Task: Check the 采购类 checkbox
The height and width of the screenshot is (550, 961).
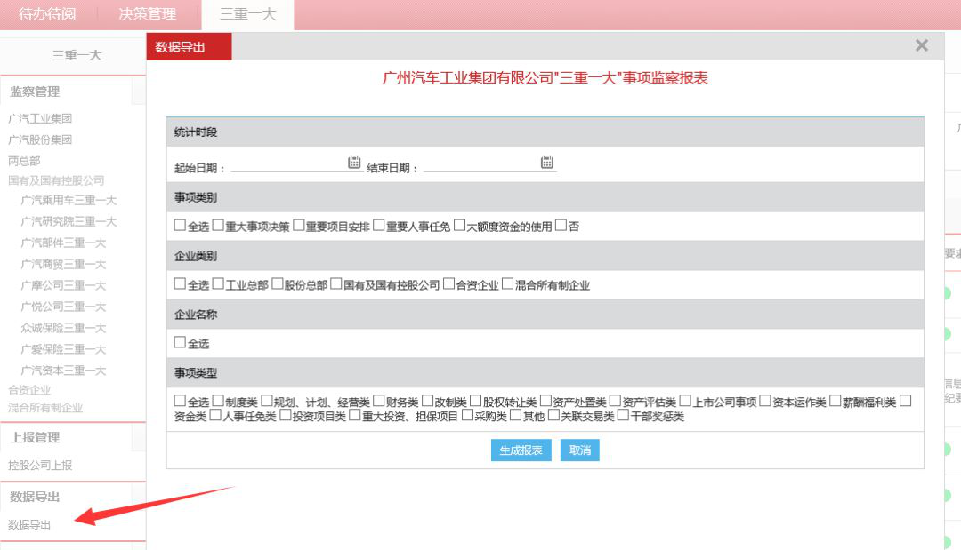Action: point(468,415)
